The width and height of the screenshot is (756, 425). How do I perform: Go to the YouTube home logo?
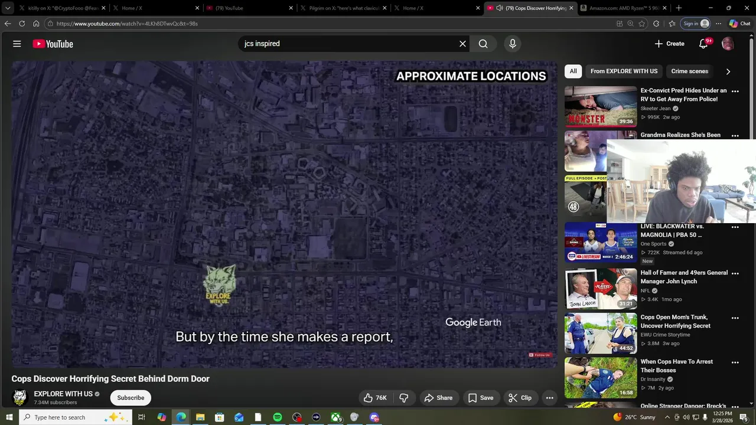click(x=53, y=44)
